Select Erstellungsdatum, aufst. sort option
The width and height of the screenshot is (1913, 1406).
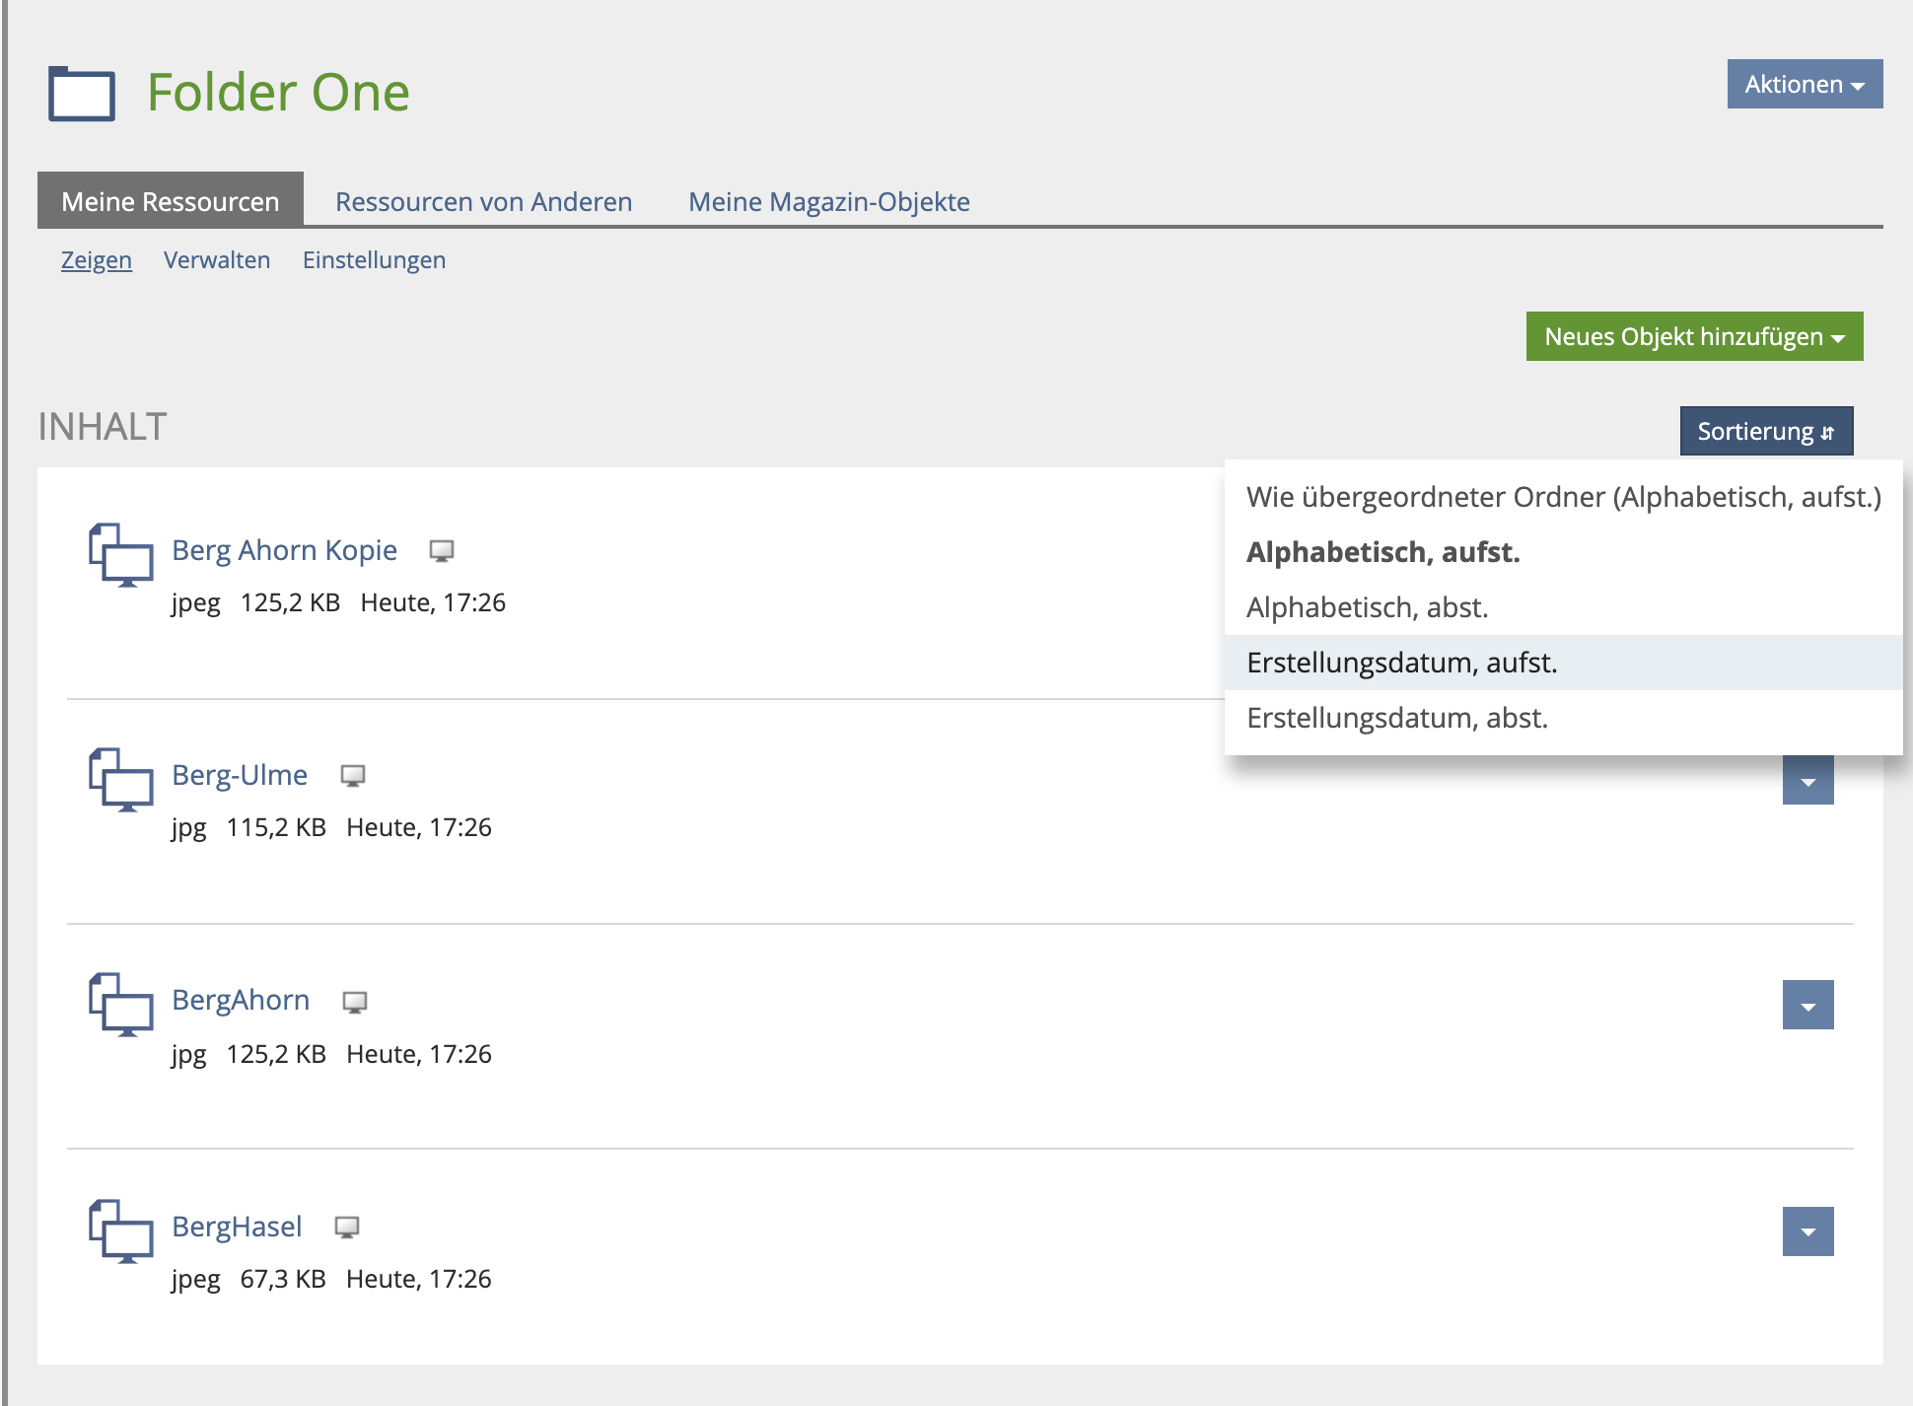pos(1402,663)
